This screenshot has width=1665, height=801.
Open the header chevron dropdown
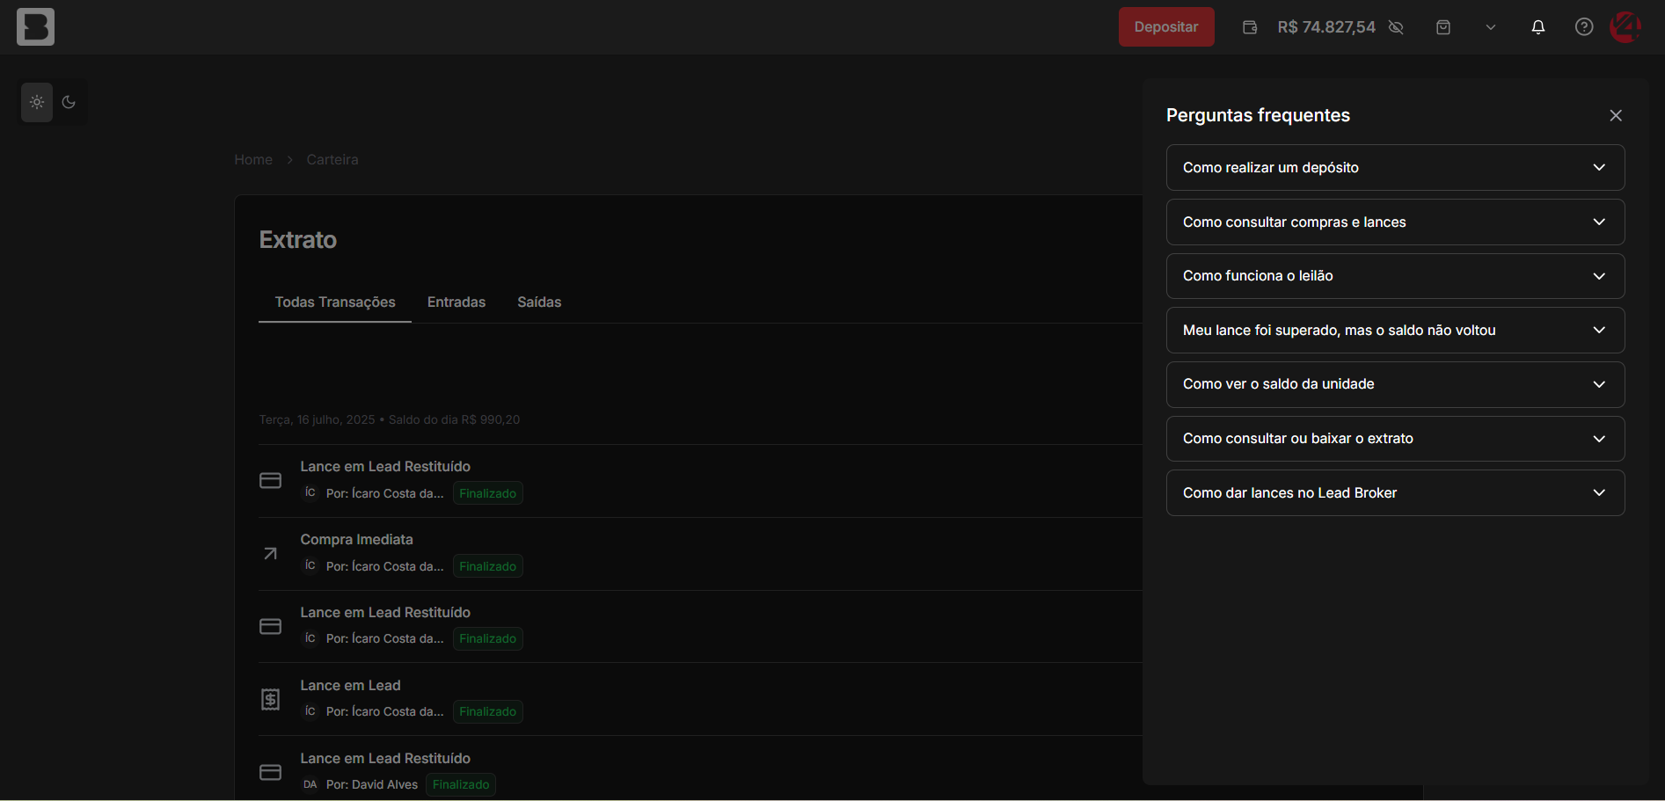1490,27
